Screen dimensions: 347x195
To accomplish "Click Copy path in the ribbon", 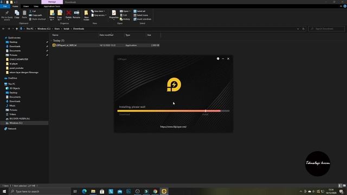I will [35, 15].
